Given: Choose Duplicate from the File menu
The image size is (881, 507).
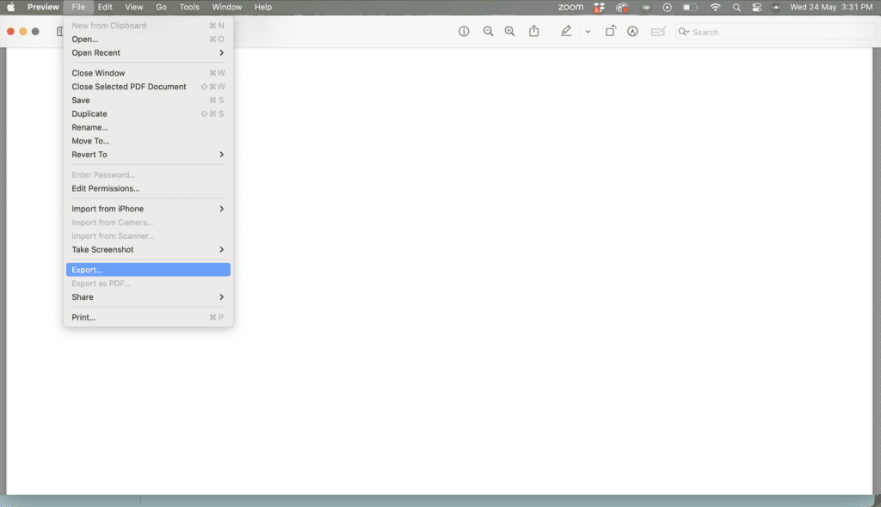Looking at the screenshot, I should tap(90, 113).
